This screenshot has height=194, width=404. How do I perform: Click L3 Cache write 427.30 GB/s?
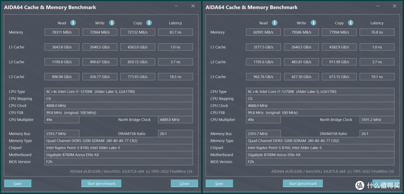coord(301,77)
